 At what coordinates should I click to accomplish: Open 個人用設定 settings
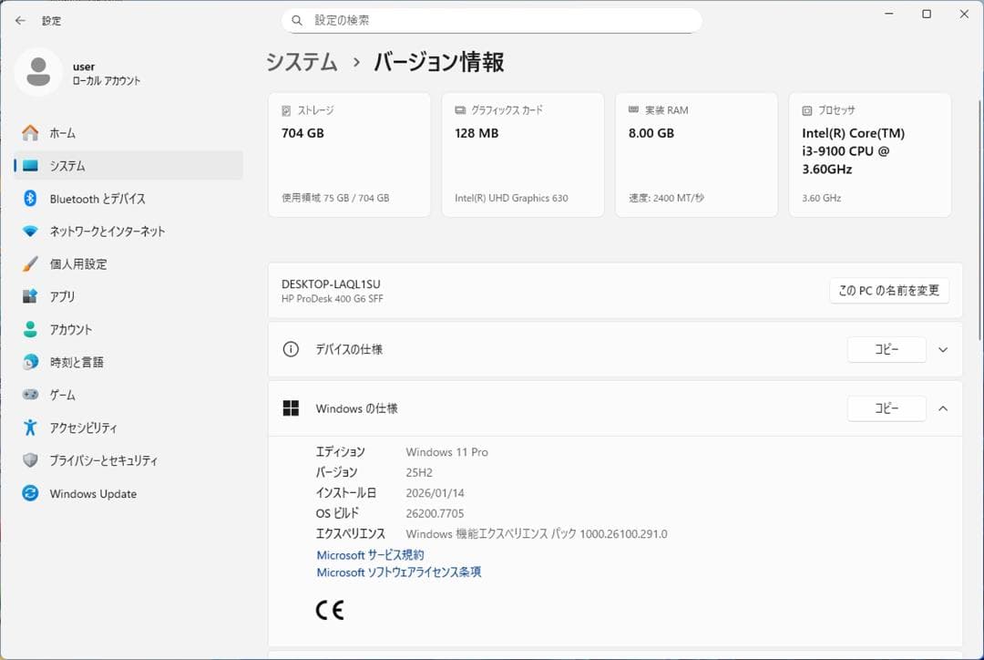(96, 264)
